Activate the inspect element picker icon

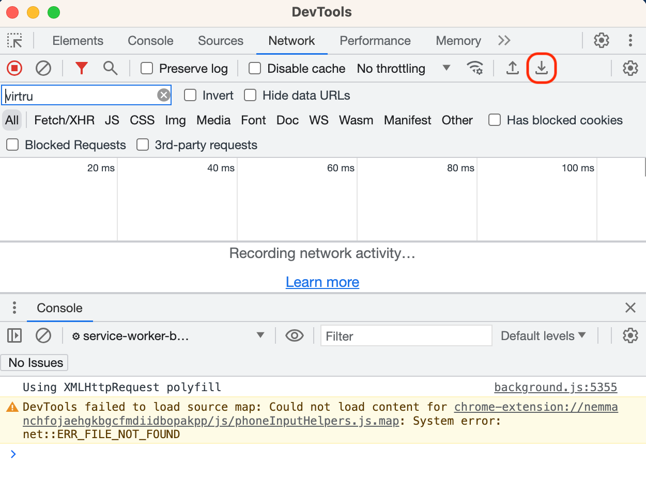(x=14, y=41)
